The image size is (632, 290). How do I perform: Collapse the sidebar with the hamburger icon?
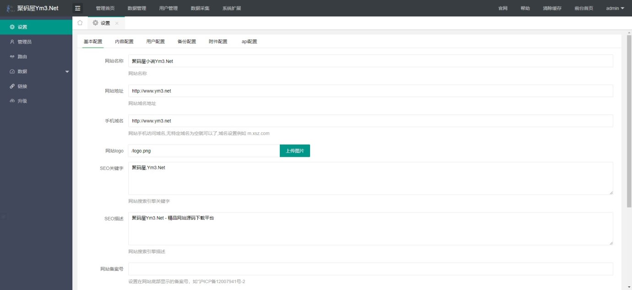coord(78,8)
